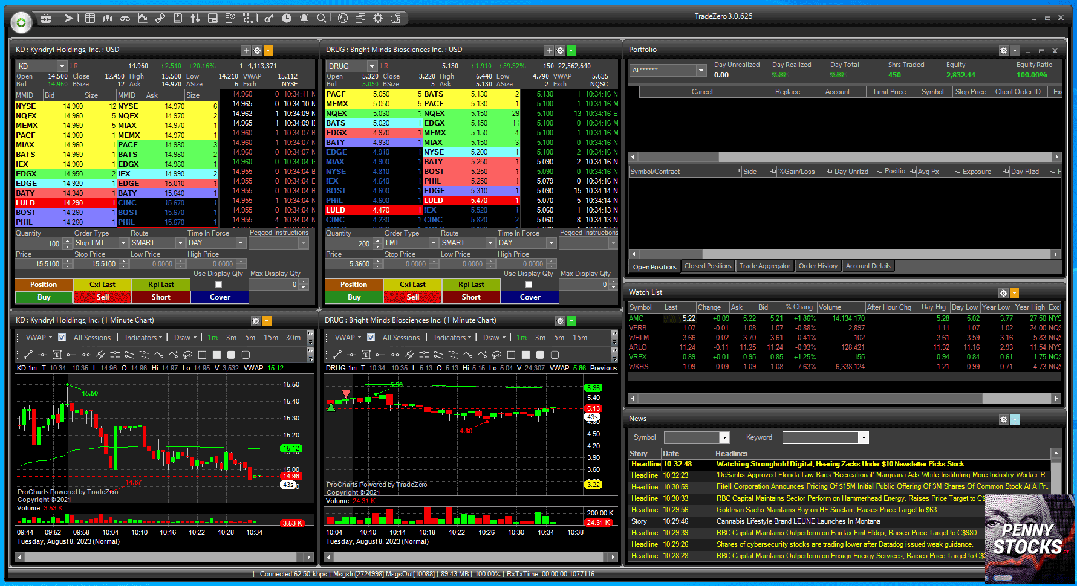1077x586 pixels.
Task: Select 3m timeframe in KD chart
Action: click(231, 338)
